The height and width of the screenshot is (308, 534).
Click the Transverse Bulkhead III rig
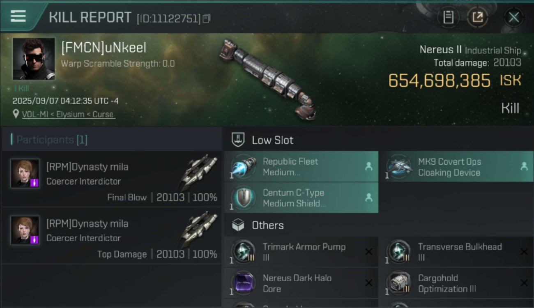tap(459, 252)
